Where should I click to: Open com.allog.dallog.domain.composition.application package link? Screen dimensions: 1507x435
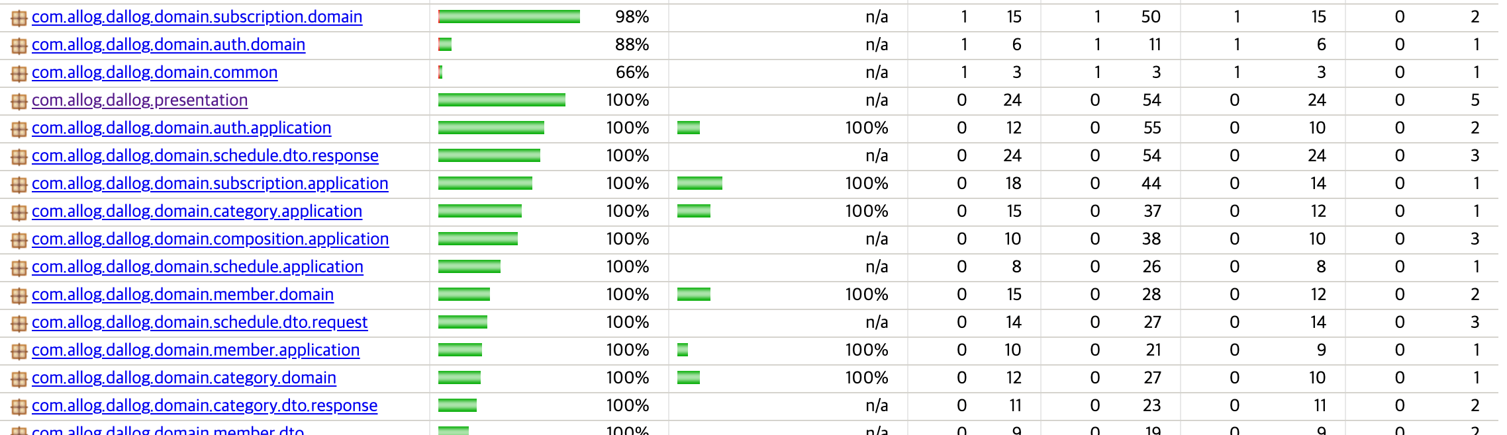pyautogui.click(x=210, y=239)
